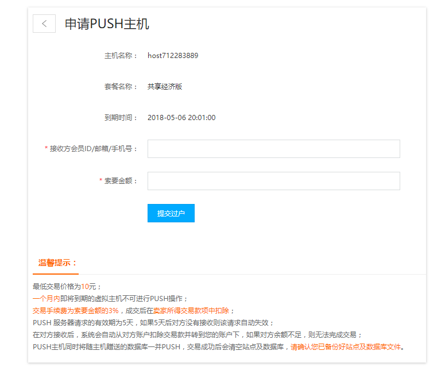Click the 共享经济版 package value
445x370 pixels.
(165, 87)
